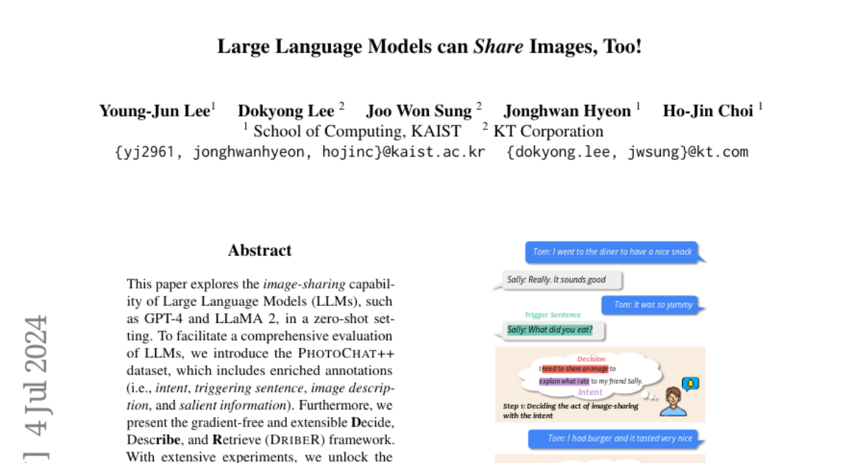This screenshot has height=463, width=858.
Task: Click the person avatar icon in the figure
Action: tap(672, 402)
